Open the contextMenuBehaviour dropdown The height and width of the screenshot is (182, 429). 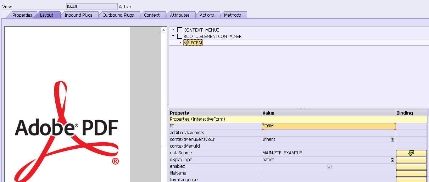(392, 139)
